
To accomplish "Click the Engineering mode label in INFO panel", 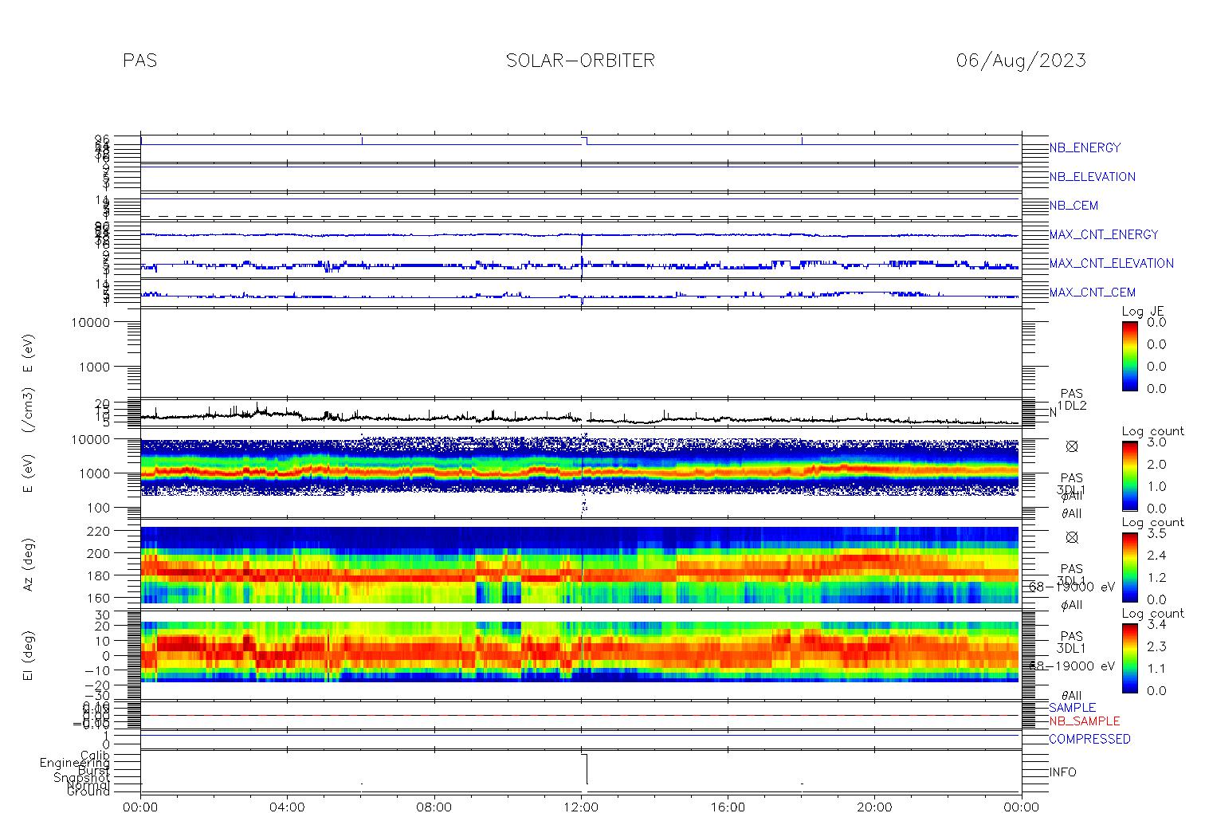I will pyautogui.click(x=75, y=763).
